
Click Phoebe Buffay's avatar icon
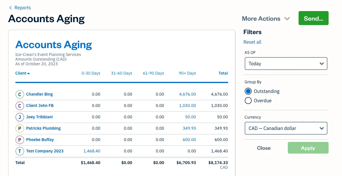(20, 140)
